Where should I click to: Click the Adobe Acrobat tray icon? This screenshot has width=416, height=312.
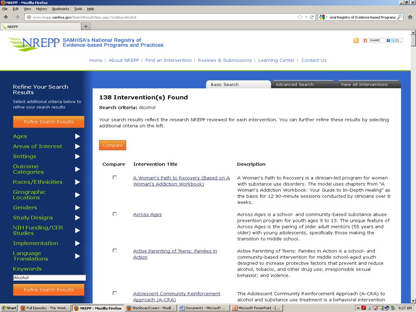(364, 308)
